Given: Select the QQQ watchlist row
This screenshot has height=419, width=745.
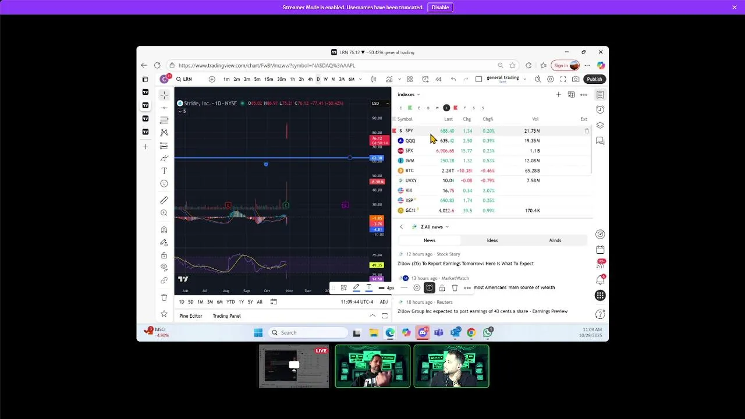Looking at the screenshot, I should pos(492,141).
